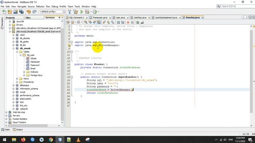Expand the Views folder node

click(x=17, y=79)
